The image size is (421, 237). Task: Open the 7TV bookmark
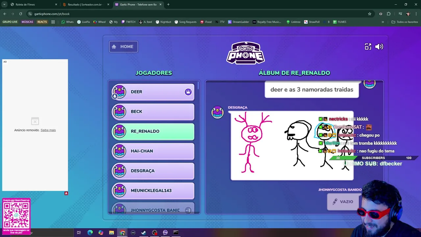220,22
